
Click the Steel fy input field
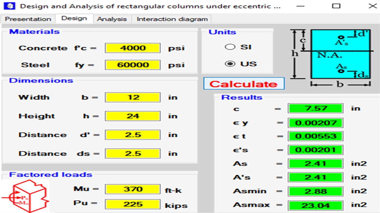pyautogui.click(x=132, y=65)
